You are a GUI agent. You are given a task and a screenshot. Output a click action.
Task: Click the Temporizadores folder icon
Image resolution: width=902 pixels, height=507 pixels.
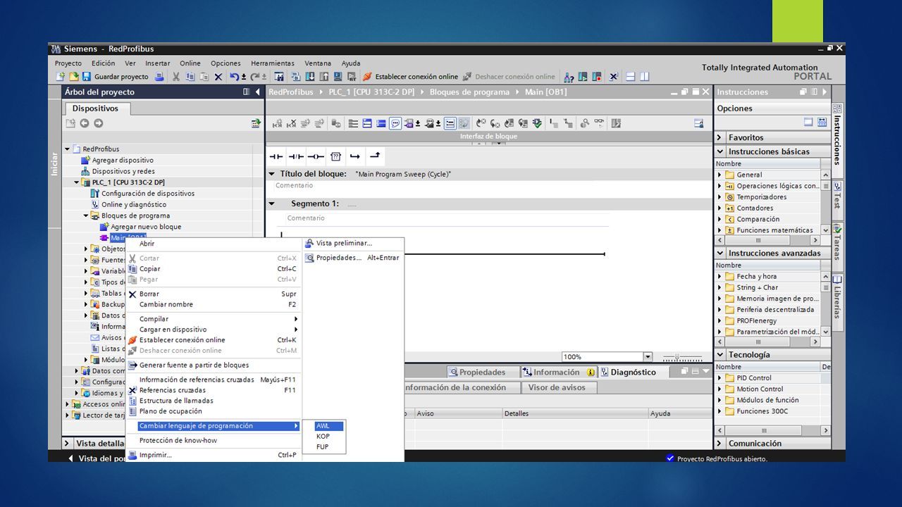tap(730, 197)
